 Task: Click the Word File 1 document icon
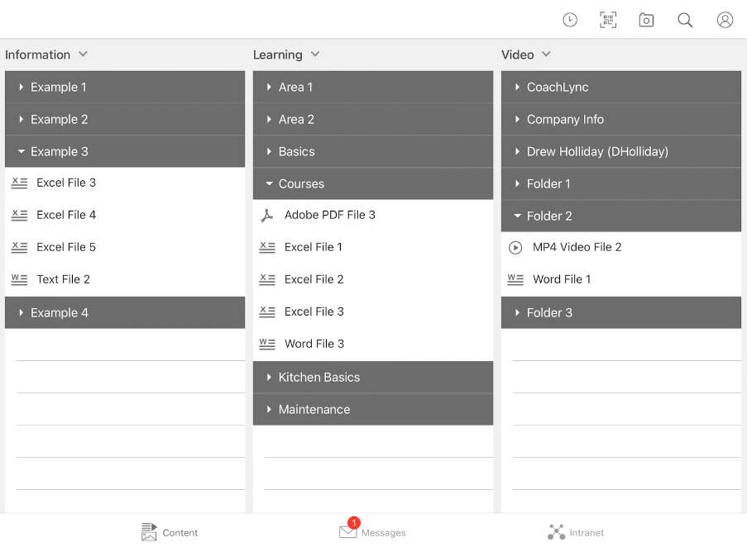[515, 279]
